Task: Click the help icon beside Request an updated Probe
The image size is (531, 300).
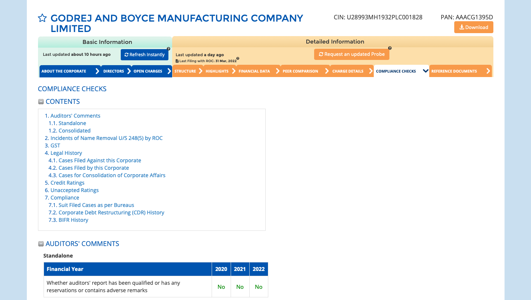Action: tap(390, 48)
